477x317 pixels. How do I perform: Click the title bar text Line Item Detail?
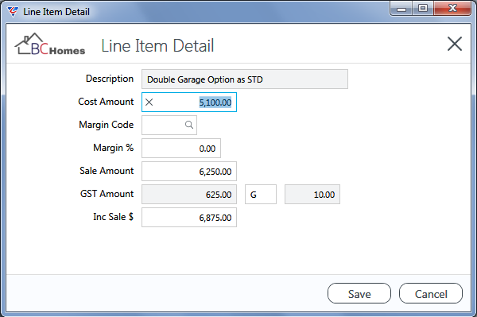click(56, 12)
